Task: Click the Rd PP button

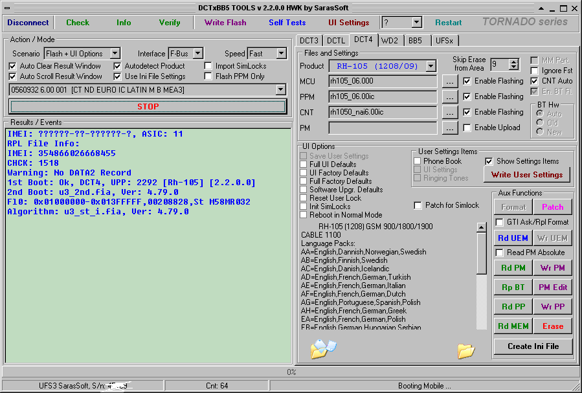Action: pos(513,306)
